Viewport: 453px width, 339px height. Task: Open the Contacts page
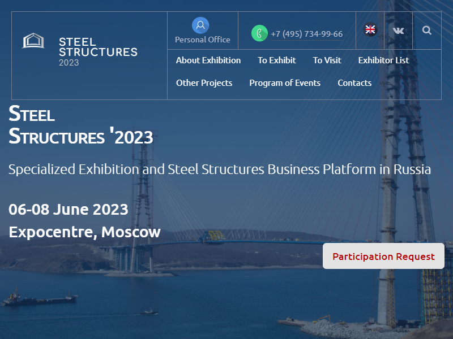click(354, 83)
